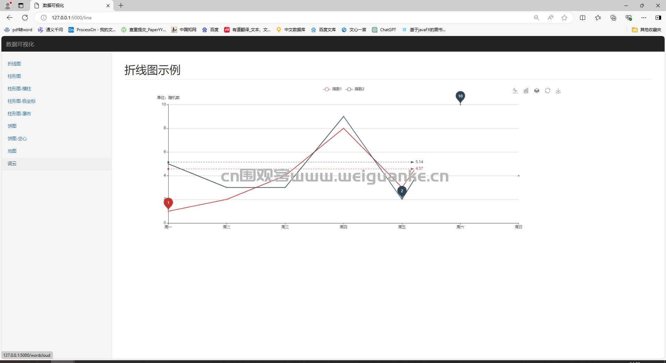
Task: Go back with browser back arrow
Action: point(10,18)
